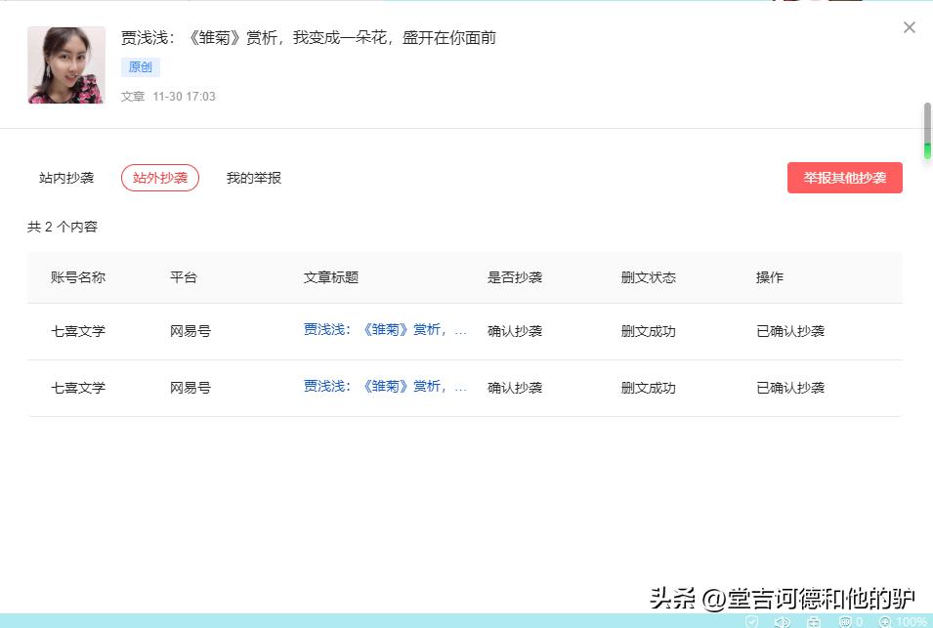Viewport: 933px width, 628px height.
Task: Click the 原创 original-content badge
Action: click(140, 66)
